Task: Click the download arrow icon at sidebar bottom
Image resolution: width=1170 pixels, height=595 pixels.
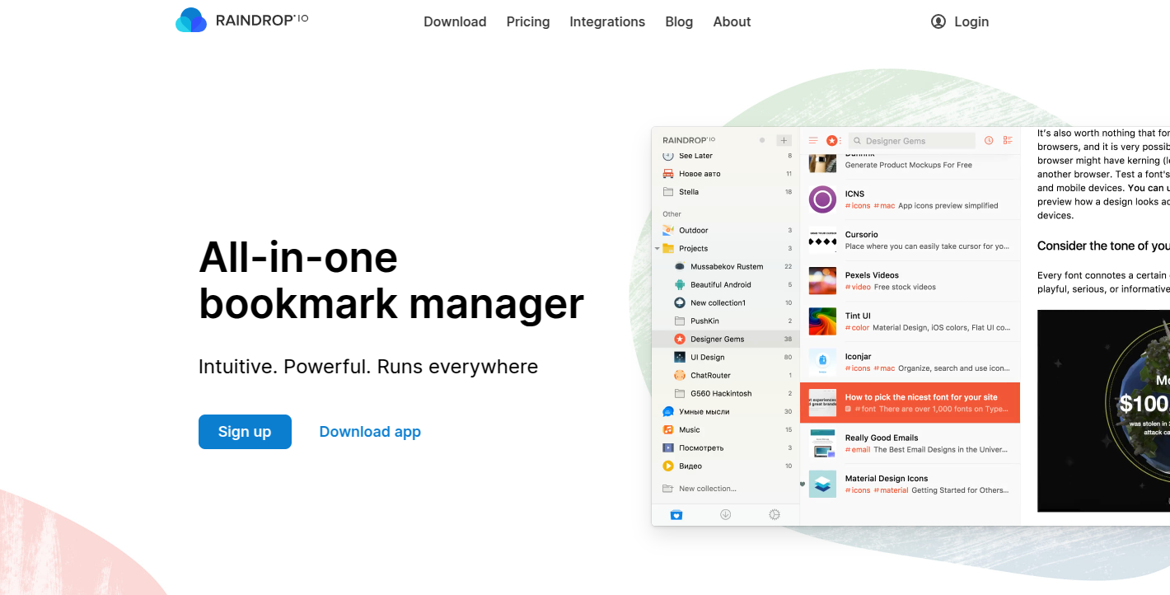Action: 725,514
